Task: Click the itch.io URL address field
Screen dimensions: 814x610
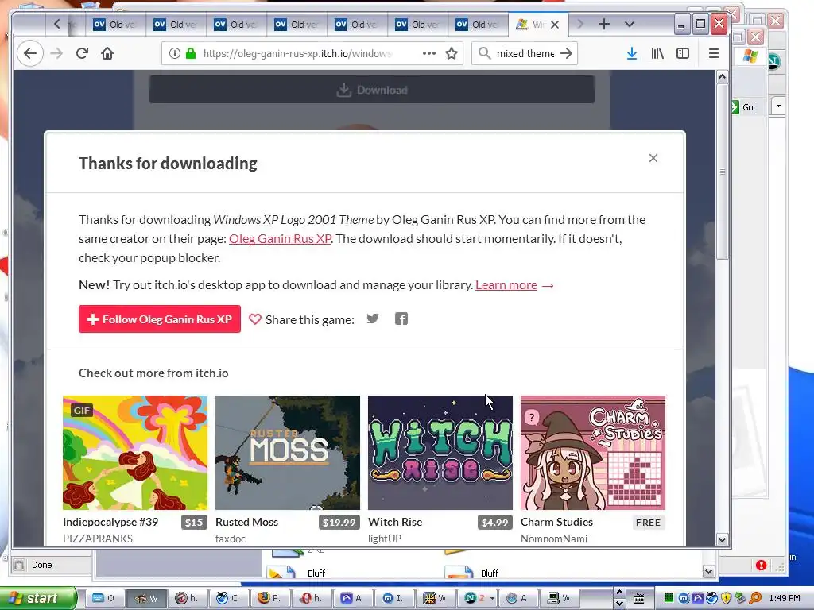Action: pyautogui.click(x=297, y=53)
